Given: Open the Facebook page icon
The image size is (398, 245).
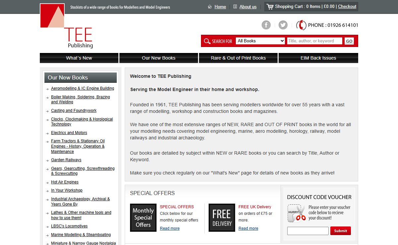Looking at the screenshot, I should pyautogui.click(x=266, y=25).
